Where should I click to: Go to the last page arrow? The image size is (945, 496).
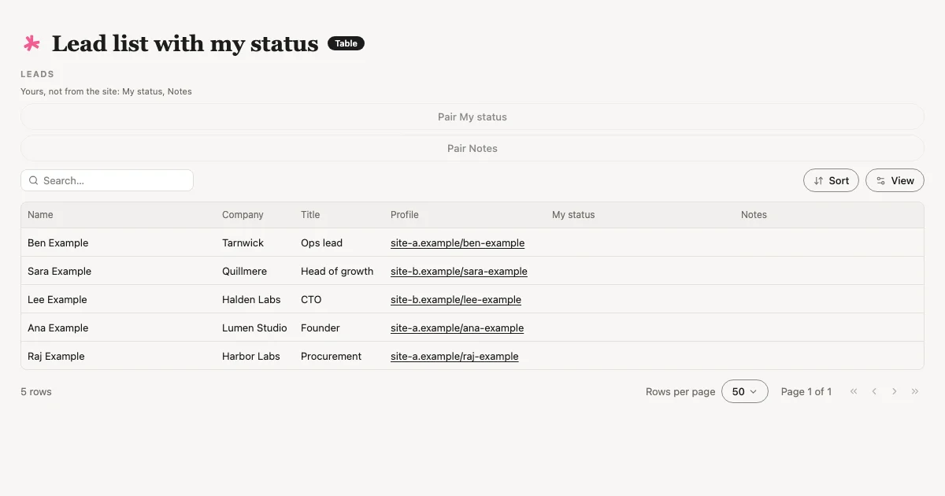point(915,391)
